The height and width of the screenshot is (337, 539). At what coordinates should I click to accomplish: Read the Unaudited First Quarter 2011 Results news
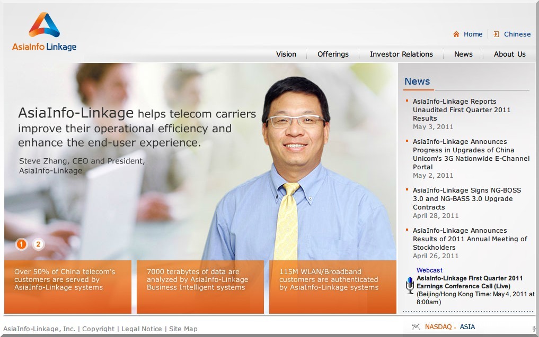[x=462, y=110]
